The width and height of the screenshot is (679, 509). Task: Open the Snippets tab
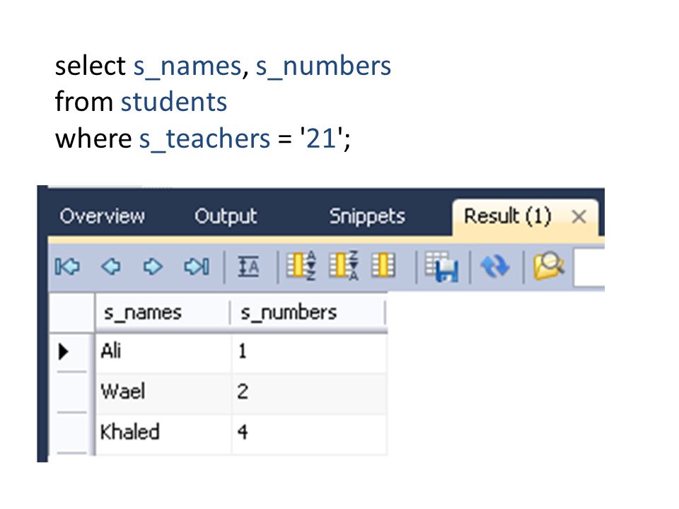click(x=367, y=216)
